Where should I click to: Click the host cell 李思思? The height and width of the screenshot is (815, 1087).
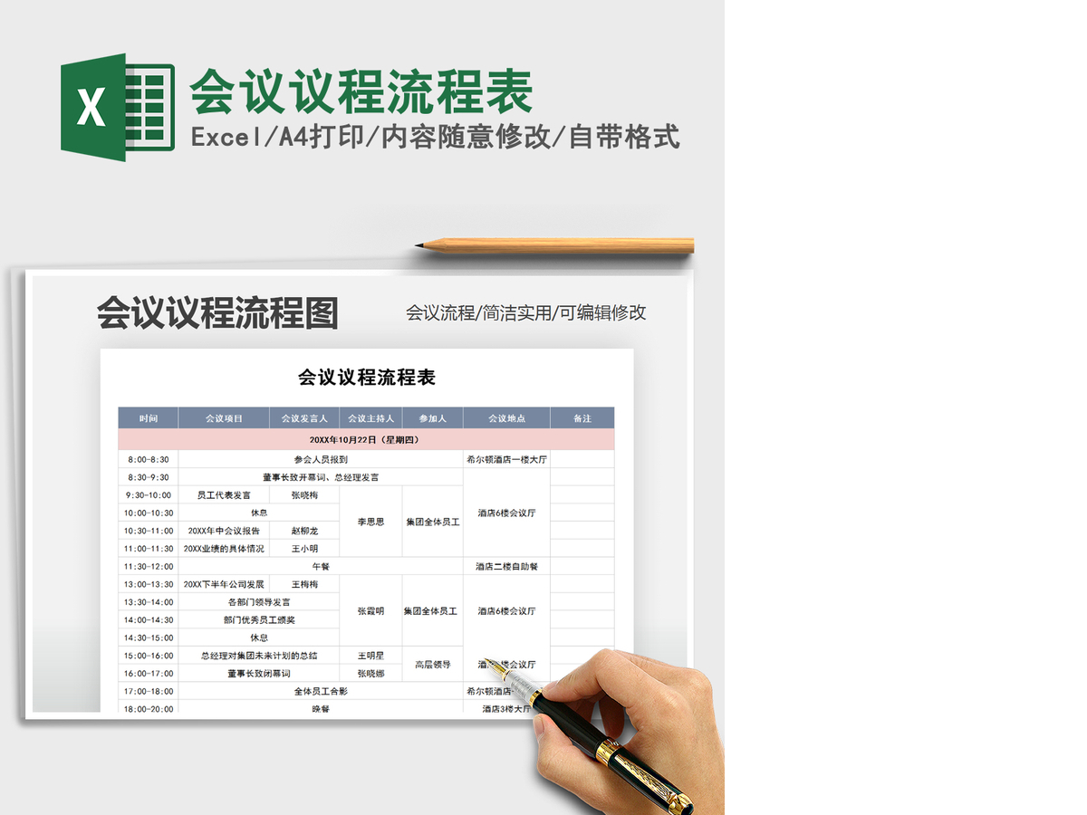tap(371, 522)
